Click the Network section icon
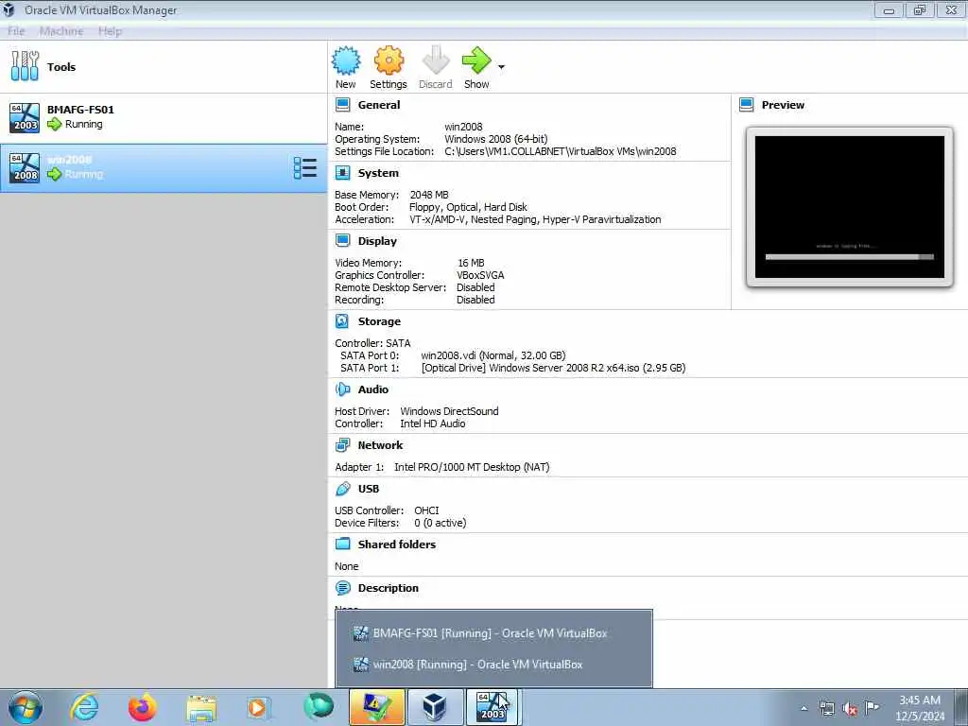This screenshot has height=726, width=968. (342, 445)
